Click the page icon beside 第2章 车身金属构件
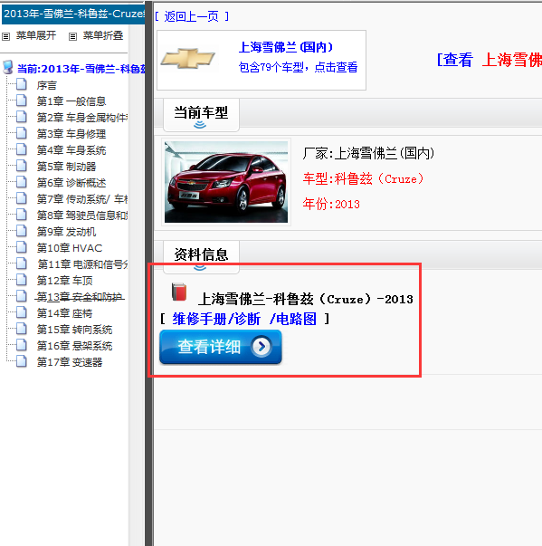 click(x=22, y=117)
